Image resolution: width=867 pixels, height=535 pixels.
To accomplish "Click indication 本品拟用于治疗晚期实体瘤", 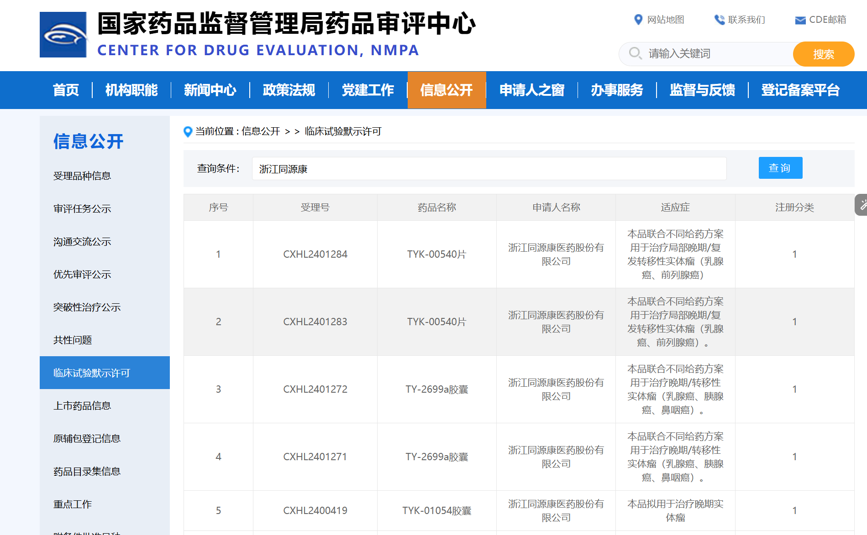I will point(675,511).
